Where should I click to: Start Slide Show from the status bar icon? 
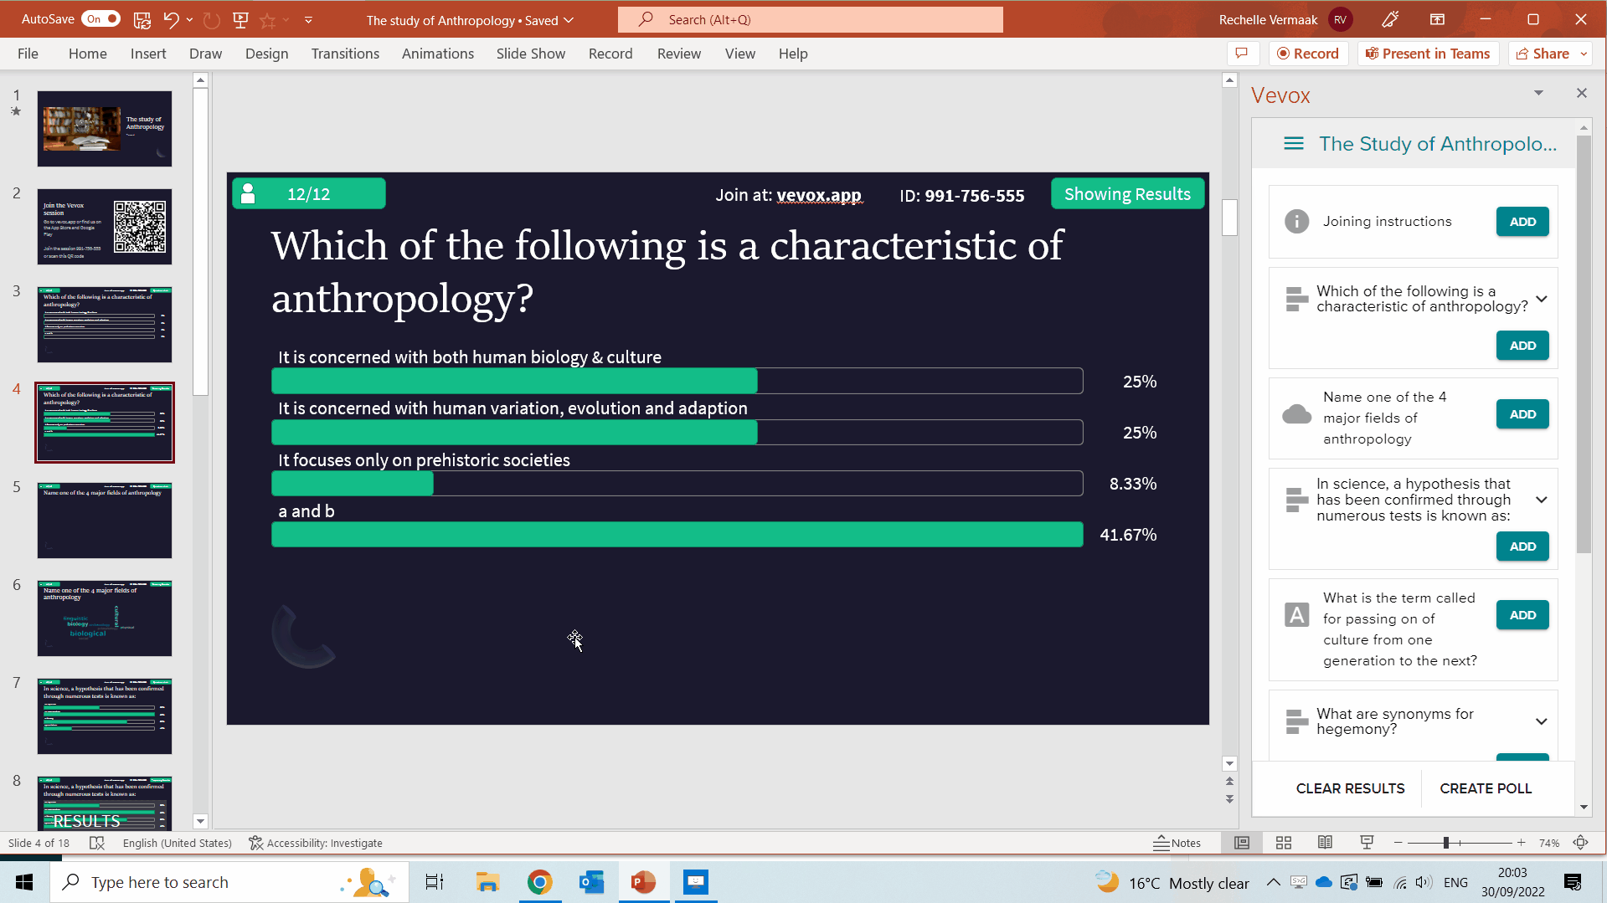1367,843
